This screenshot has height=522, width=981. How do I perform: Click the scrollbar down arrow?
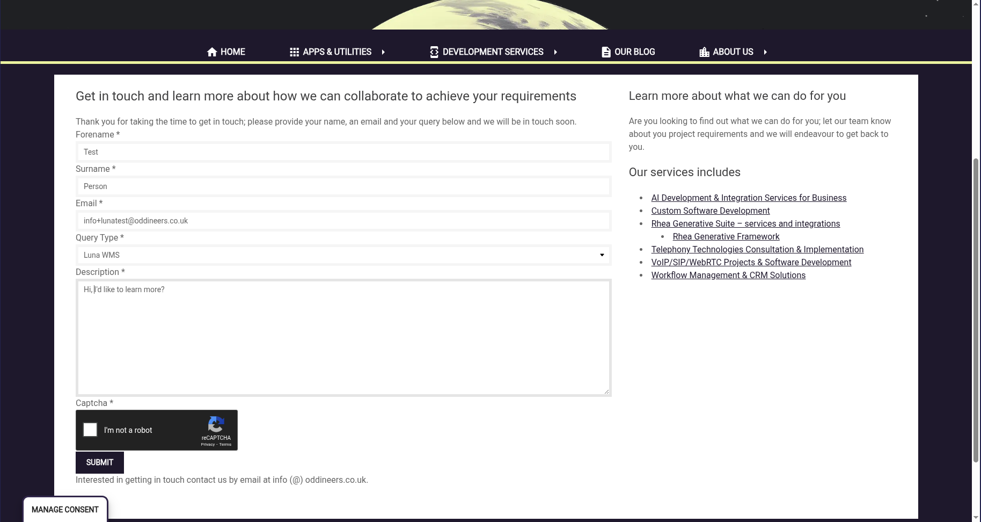tap(976, 518)
